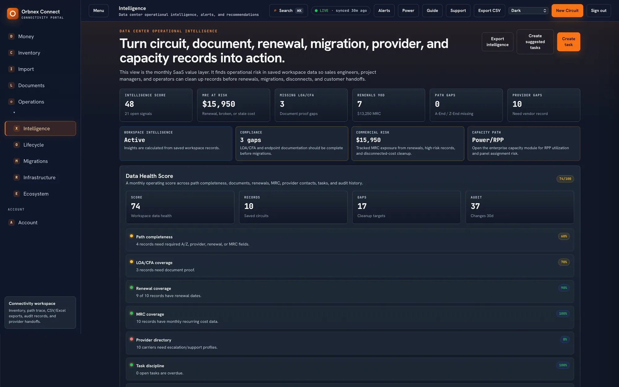The width and height of the screenshot is (619, 387).
Task: Open Ecosystem in the sidebar
Action: pyautogui.click(x=40, y=194)
